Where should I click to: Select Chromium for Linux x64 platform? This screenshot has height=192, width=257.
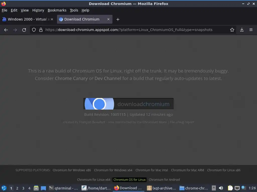click(94, 179)
